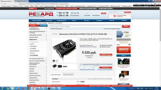The image size is (161, 90).
Task: Expand "Аудио-видео техника" category
Action: 46,35
